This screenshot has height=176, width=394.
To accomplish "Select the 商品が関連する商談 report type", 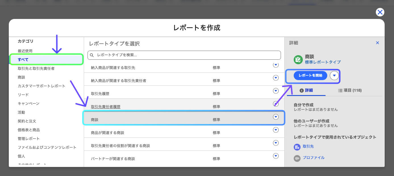I will tap(107, 133).
